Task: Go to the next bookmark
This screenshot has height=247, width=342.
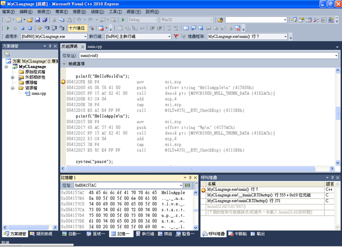Action: [x=201, y=28]
